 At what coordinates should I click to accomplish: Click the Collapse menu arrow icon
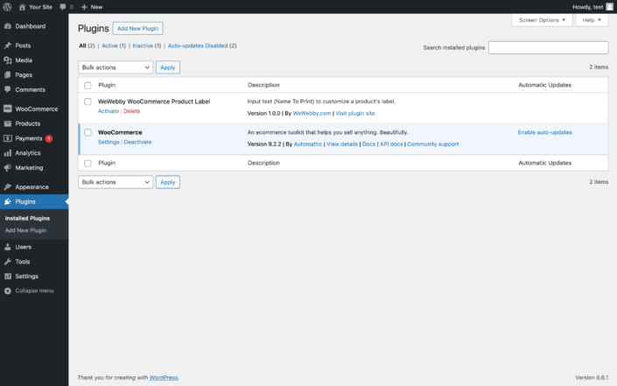pyautogui.click(x=8, y=291)
